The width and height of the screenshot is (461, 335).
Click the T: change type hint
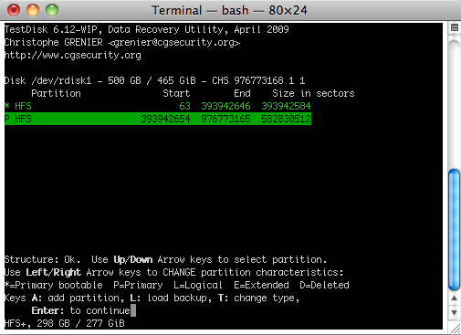pos(259,298)
